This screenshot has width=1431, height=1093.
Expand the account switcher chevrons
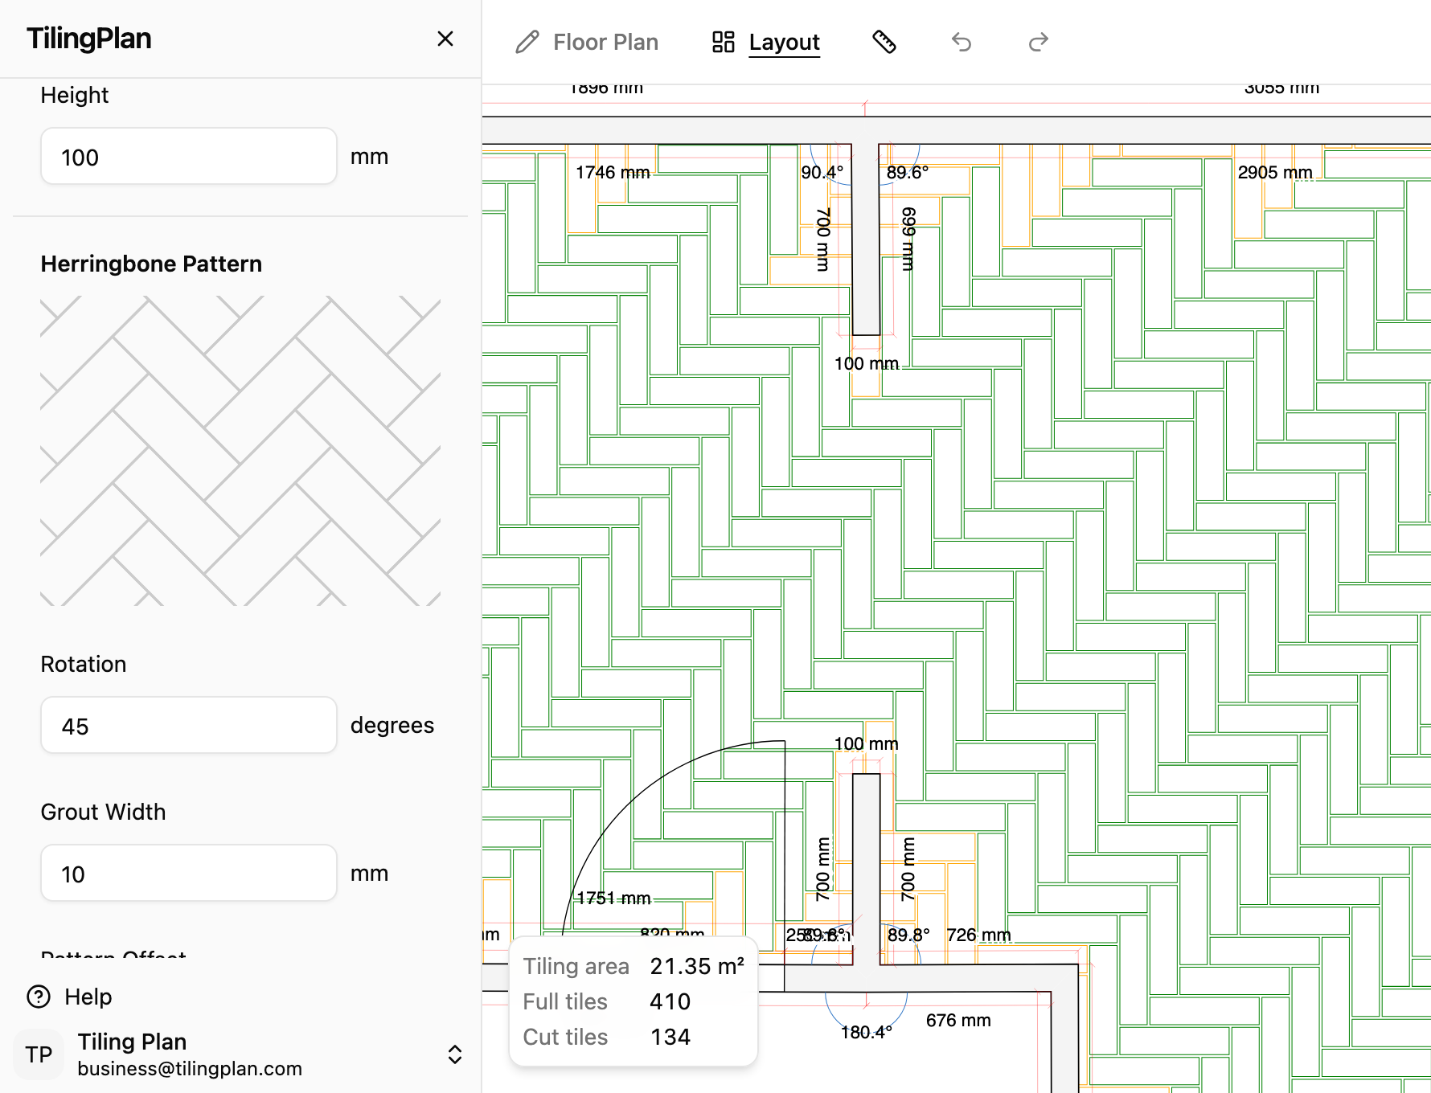pyautogui.click(x=455, y=1054)
